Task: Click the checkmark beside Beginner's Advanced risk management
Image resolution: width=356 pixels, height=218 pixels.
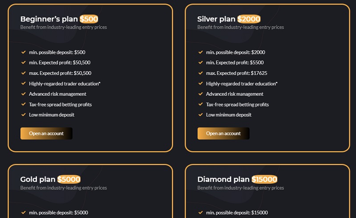Action: (x=24, y=94)
